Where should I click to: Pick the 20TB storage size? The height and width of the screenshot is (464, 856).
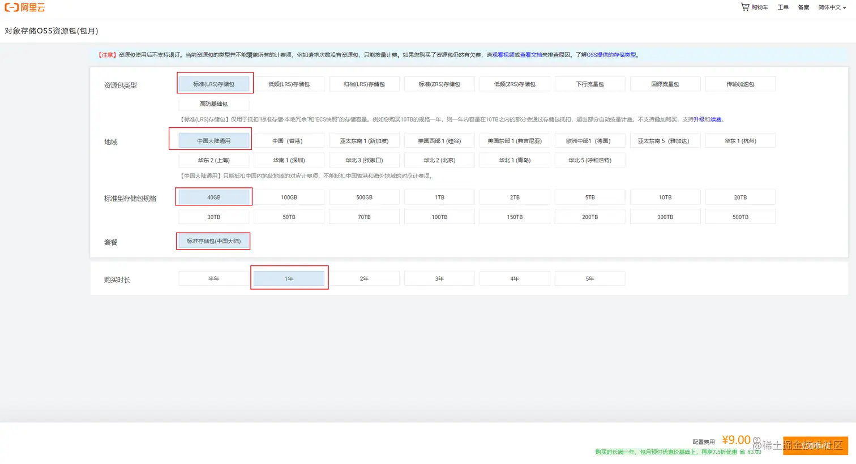741,197
